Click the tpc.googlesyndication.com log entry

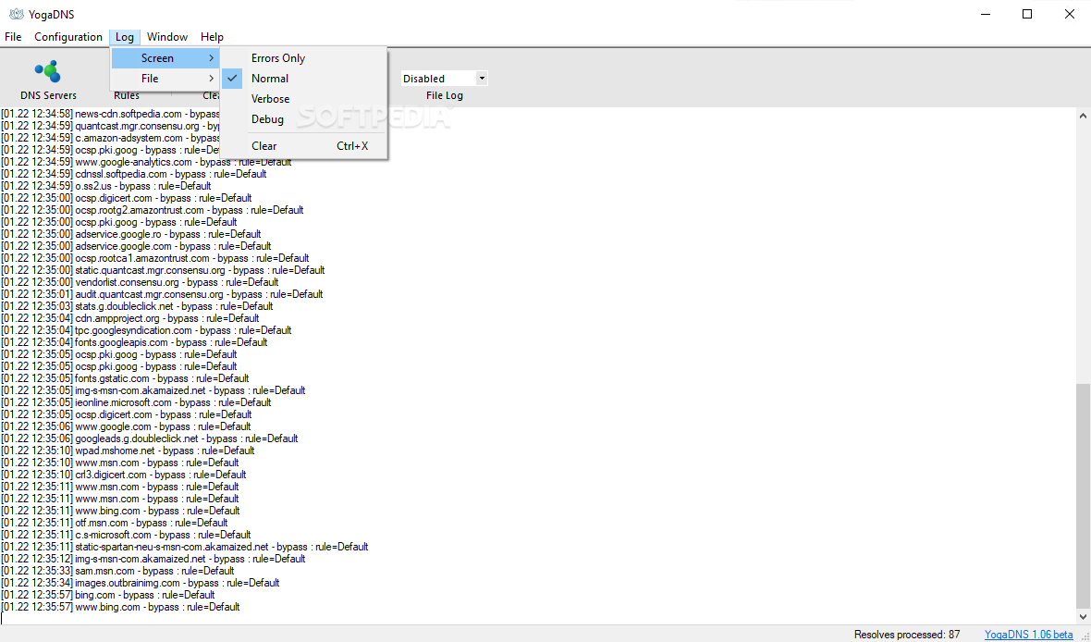tap(146, 330)
